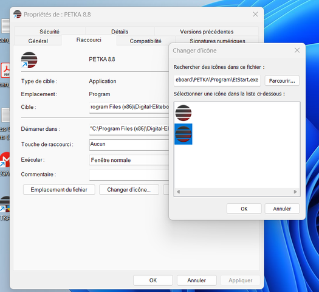The height and width of the screenshot is (292, 319).
Task: Click the Application target type value
Action: (103, 82)
